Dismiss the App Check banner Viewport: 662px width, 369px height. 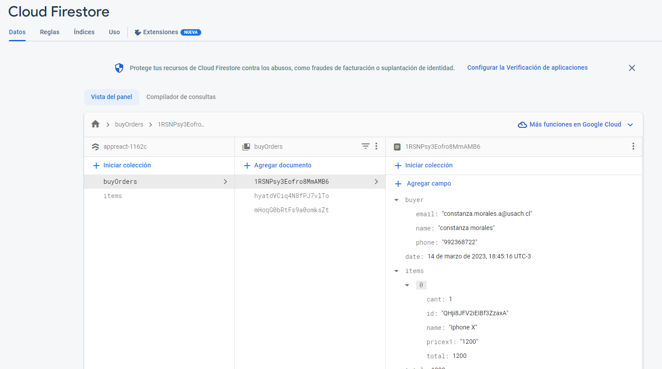[632, 68]
